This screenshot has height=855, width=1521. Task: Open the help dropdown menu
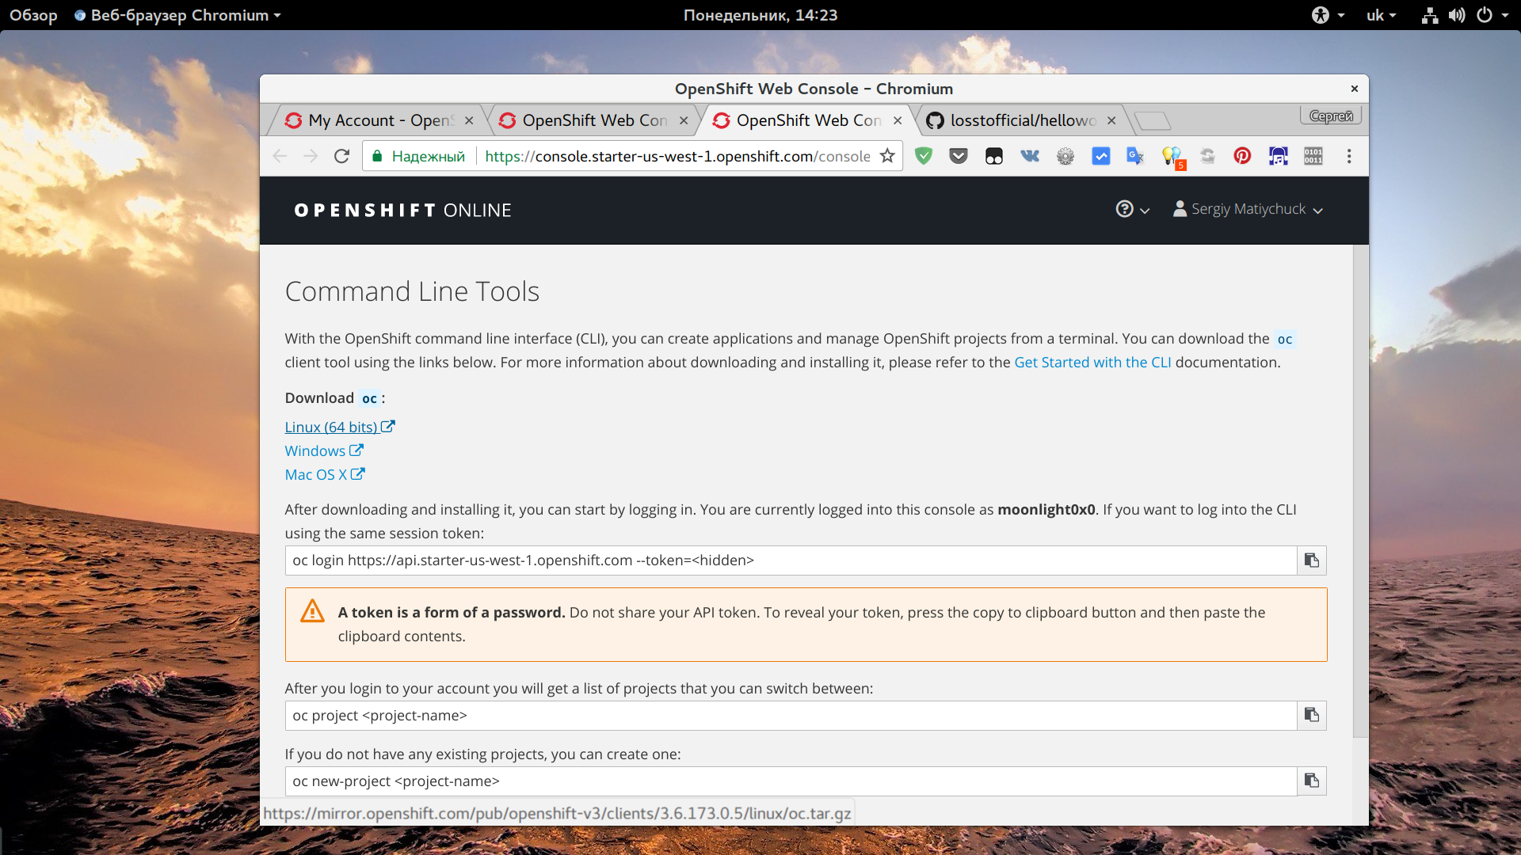tap(1132, 210)
